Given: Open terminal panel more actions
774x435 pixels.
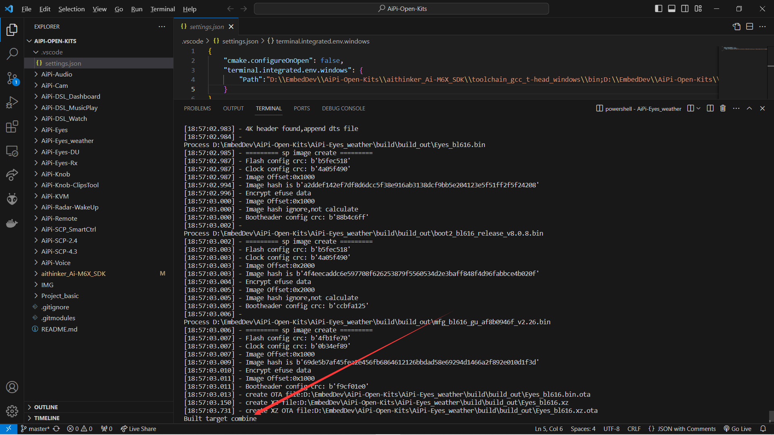Looking at the screenshot, I should 736,108.
